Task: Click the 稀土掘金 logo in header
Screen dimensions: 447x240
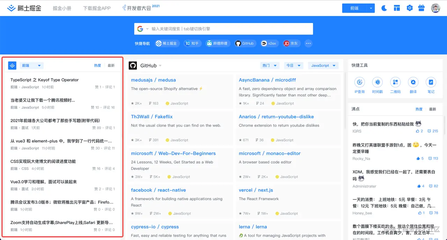Action: pos(24,8)
